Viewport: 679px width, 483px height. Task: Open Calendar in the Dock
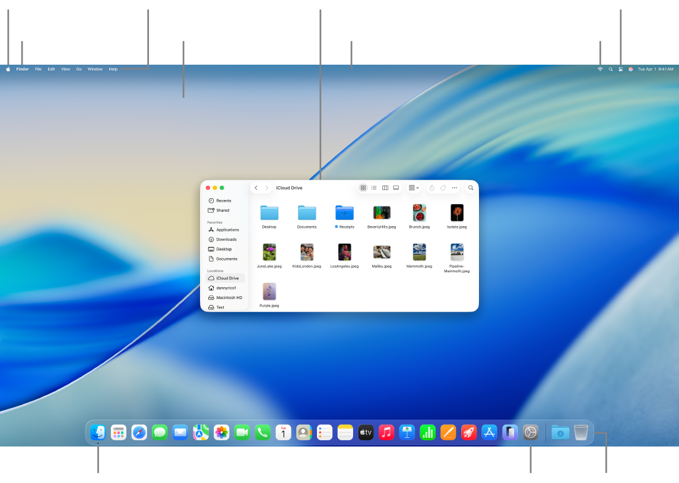(x=283, y=433)
